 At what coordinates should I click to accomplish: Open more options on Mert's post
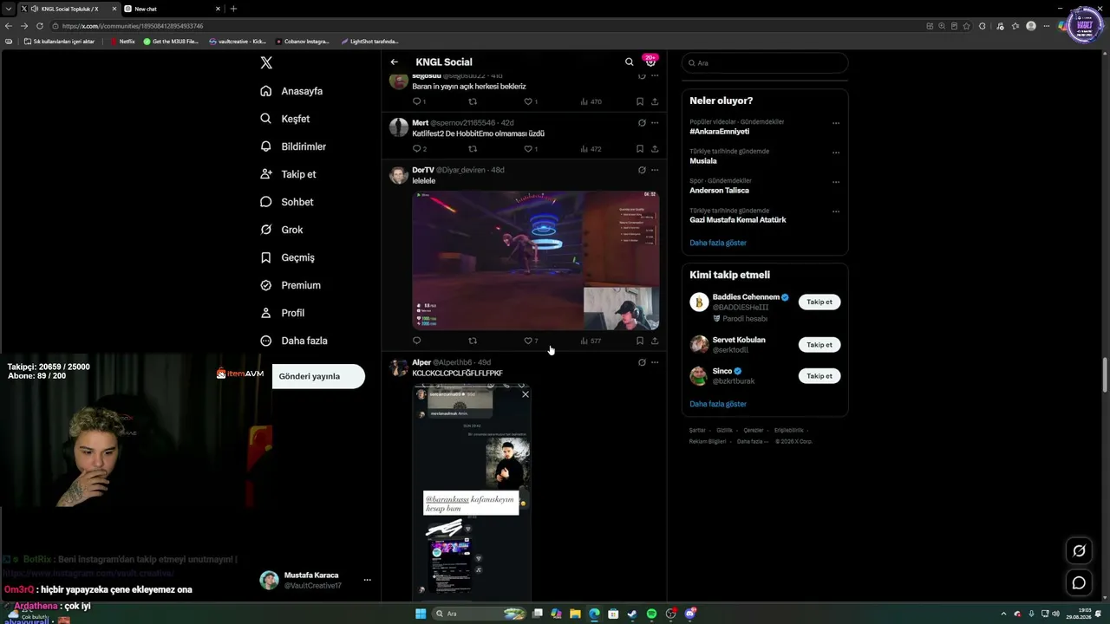(x=655, y=123)
